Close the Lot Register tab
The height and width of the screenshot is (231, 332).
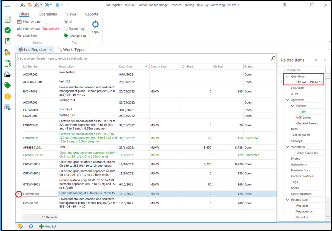(x=51, y=50)
